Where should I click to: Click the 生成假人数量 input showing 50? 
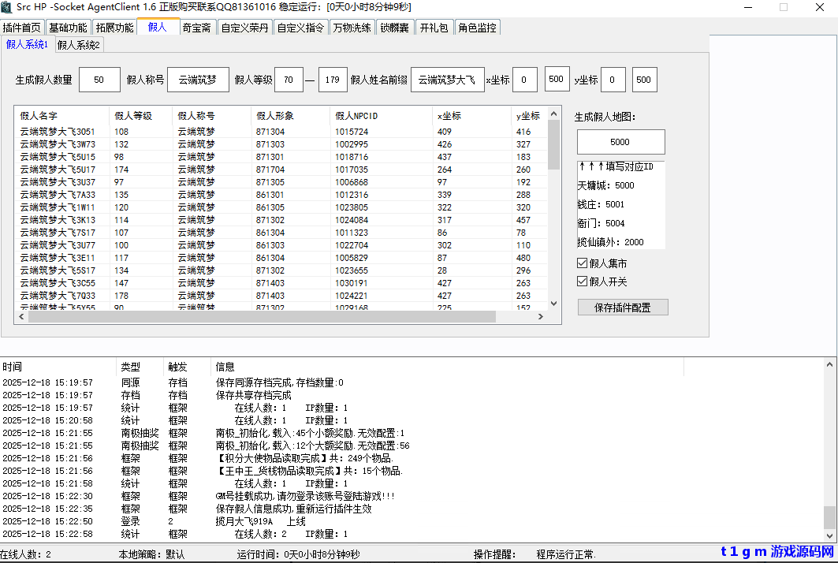[x=99, y=79]
